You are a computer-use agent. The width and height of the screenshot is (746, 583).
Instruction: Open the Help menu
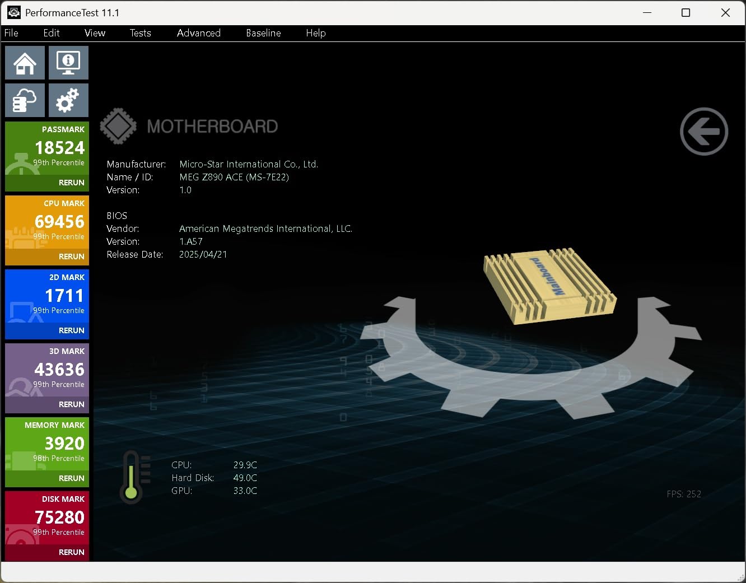pyautogui.click(x=316, y=33)
